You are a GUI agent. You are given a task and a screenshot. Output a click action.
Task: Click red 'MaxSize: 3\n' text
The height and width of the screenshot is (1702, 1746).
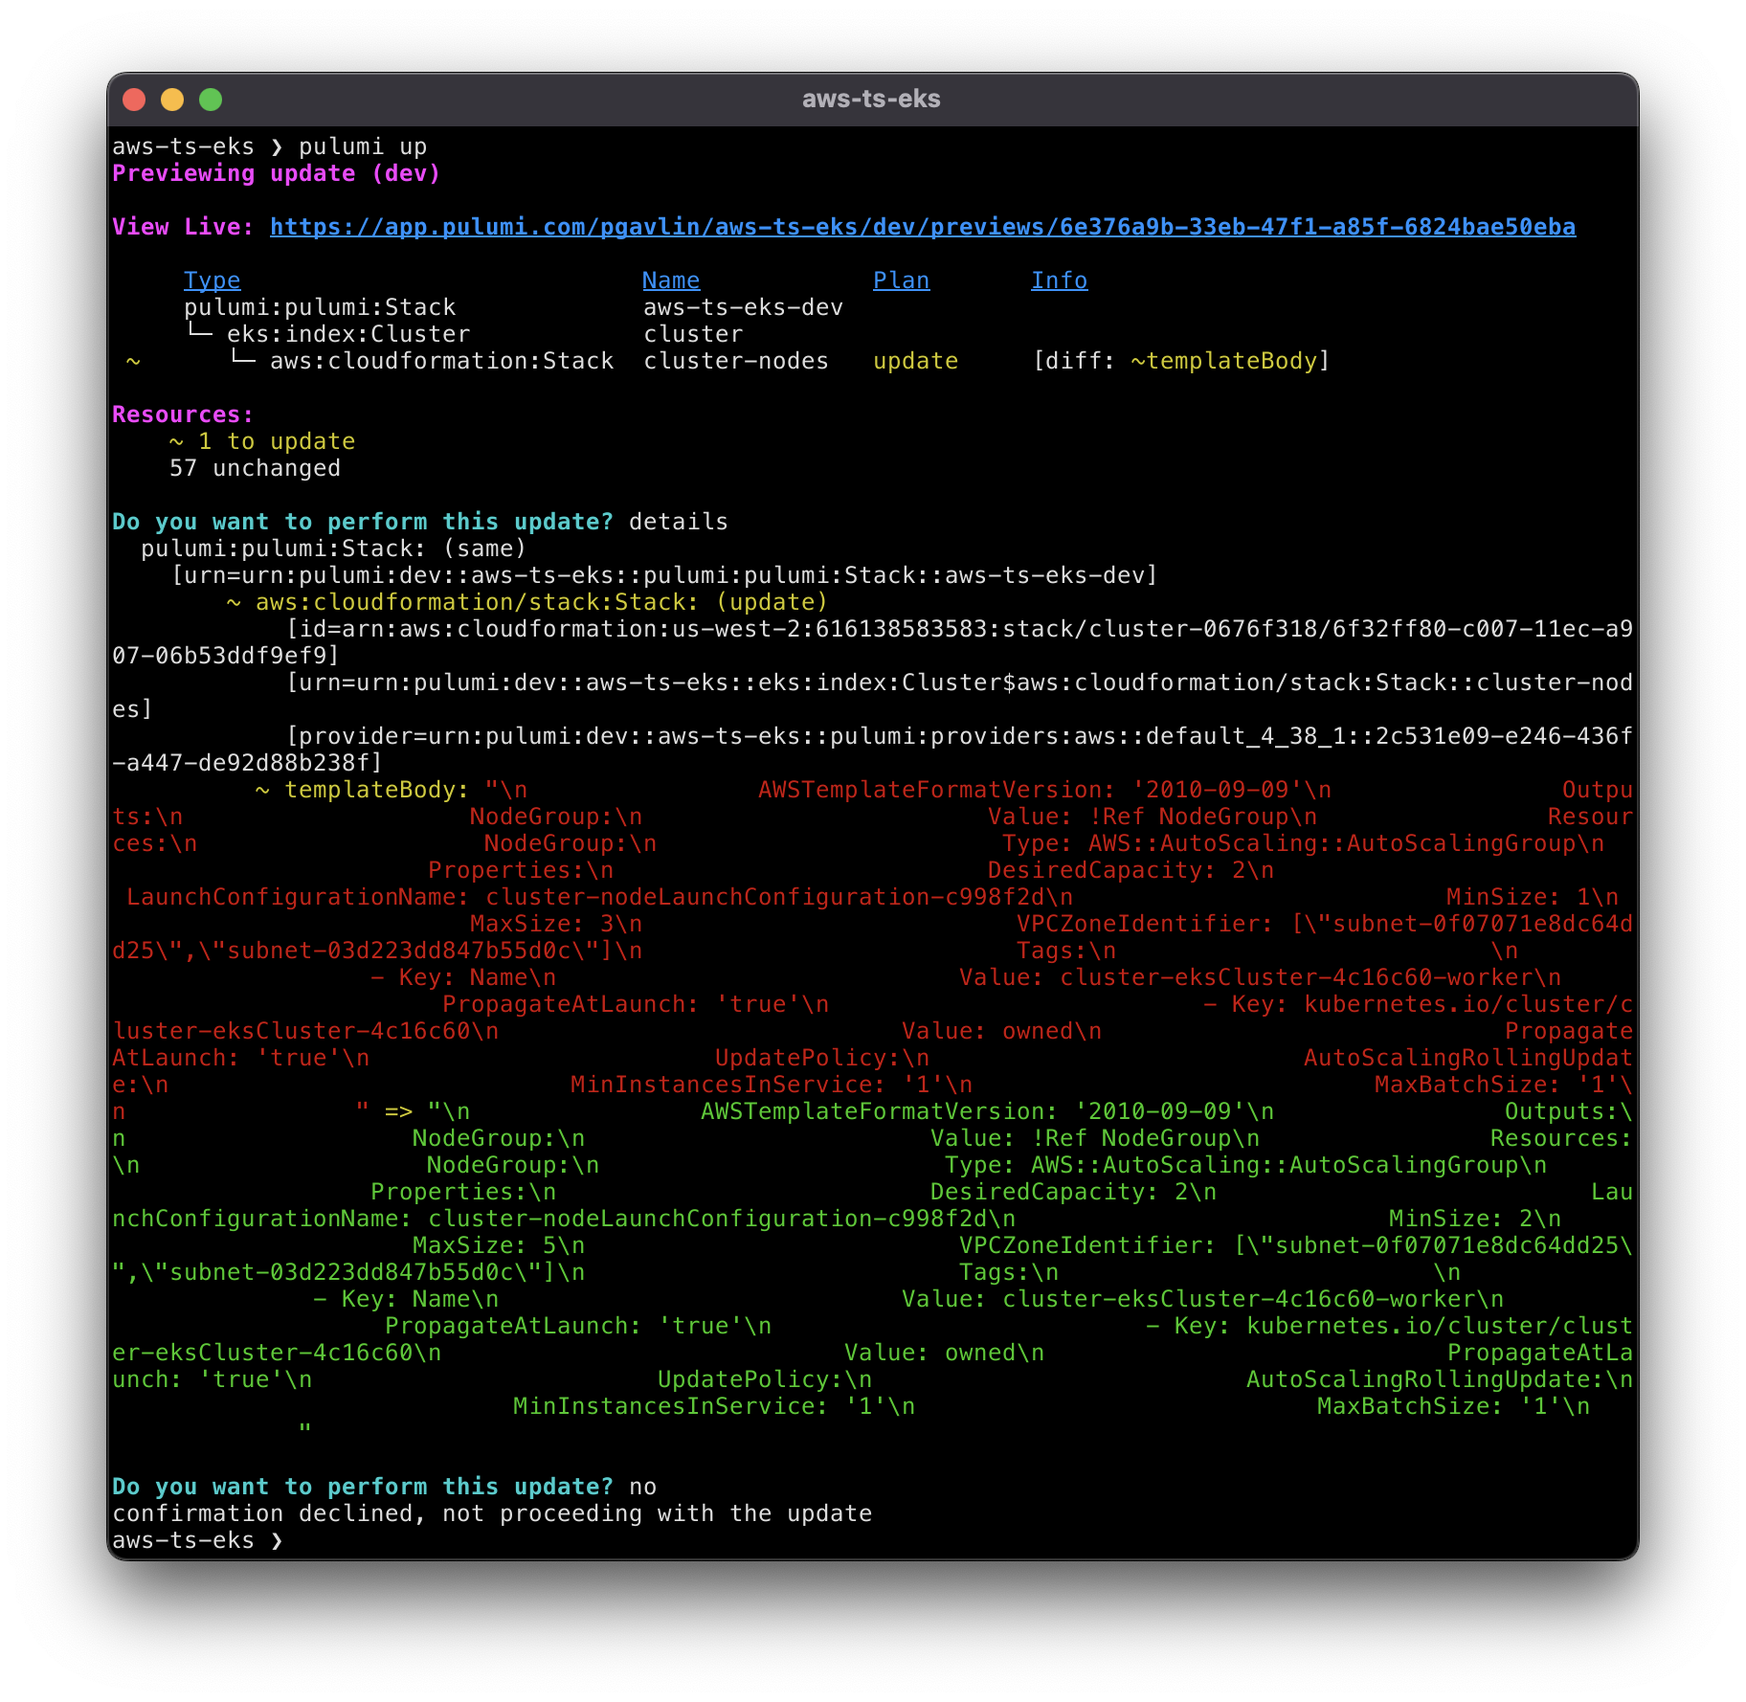pyautogui.click(x=556, y=924)
